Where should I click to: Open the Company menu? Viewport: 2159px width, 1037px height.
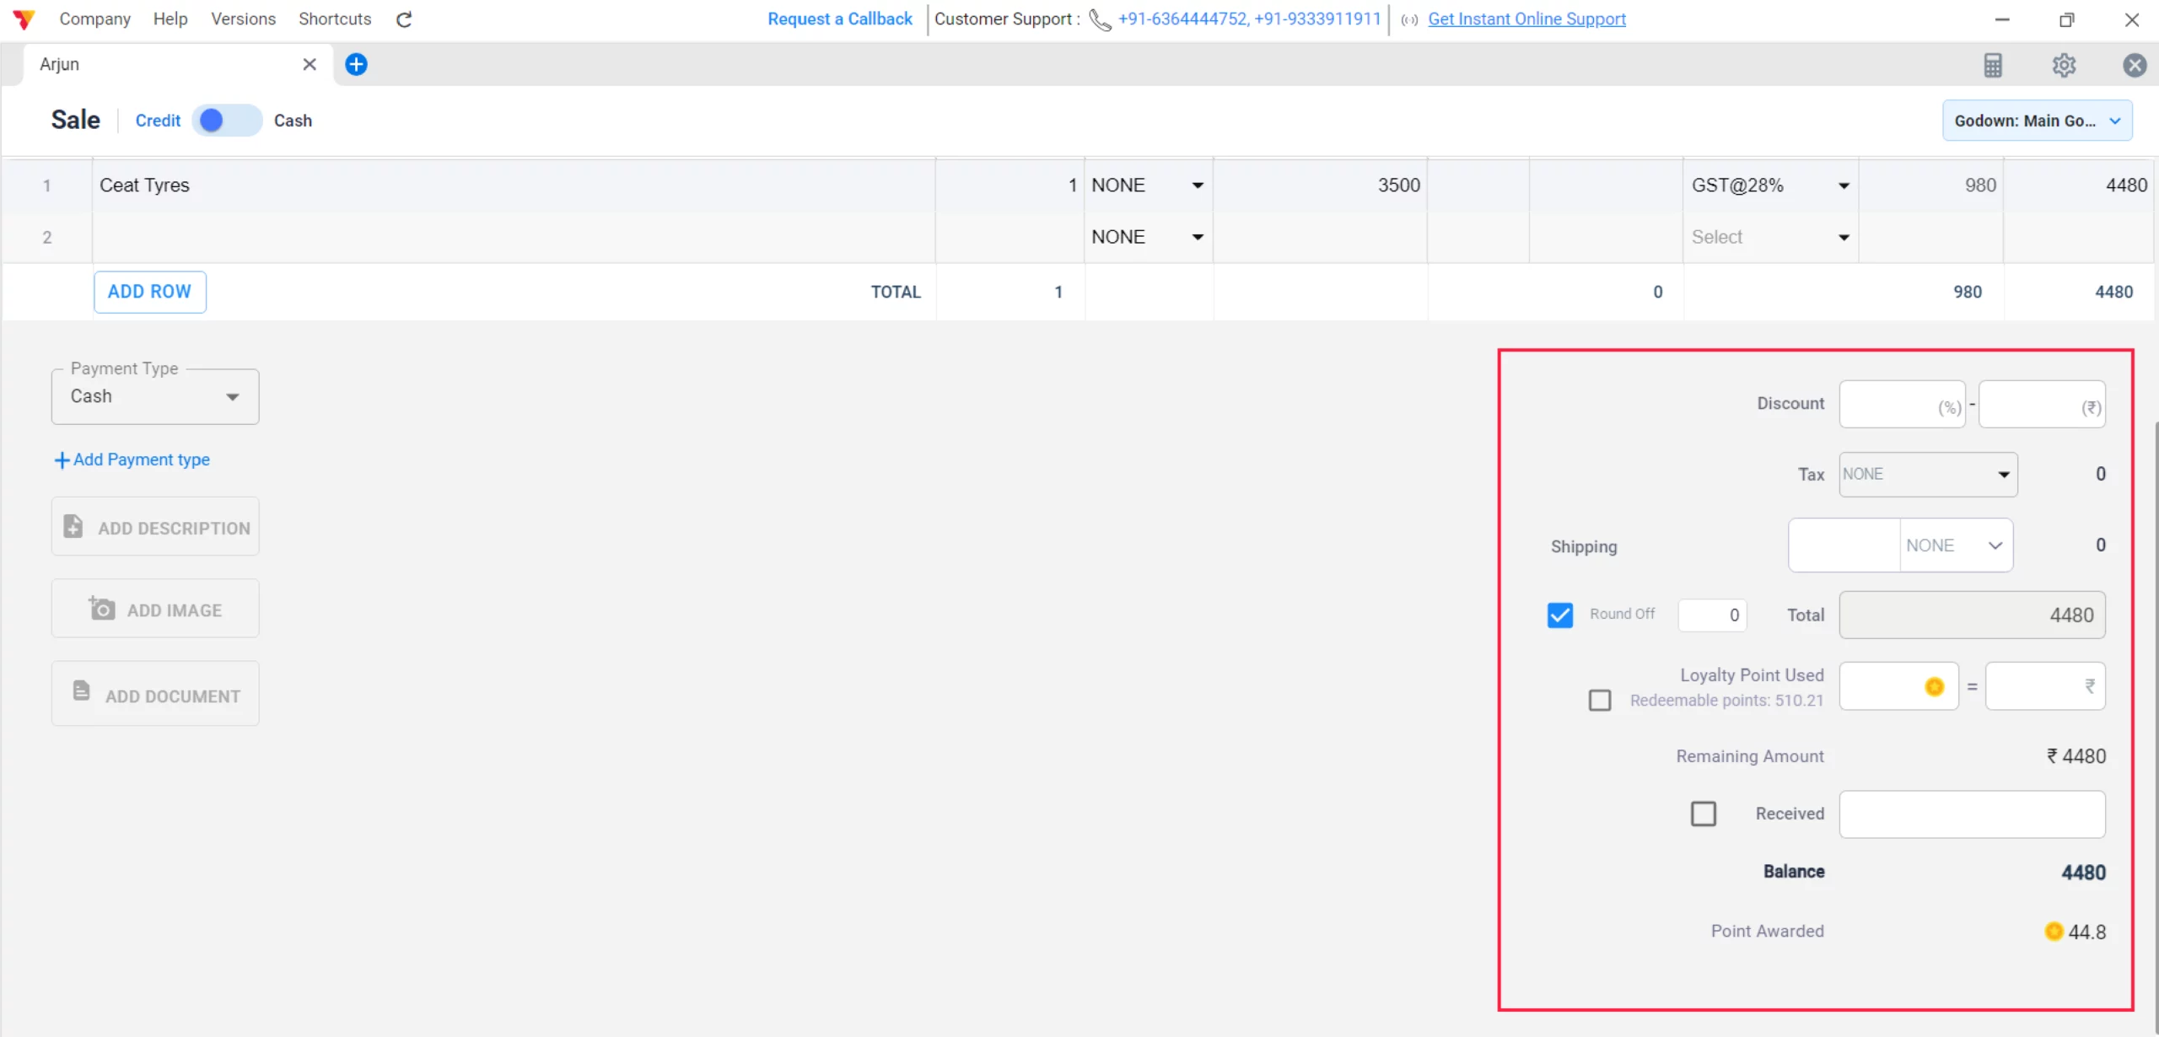click(x=94, y=19)
